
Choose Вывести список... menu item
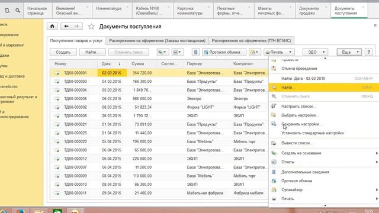coord(324,143)
